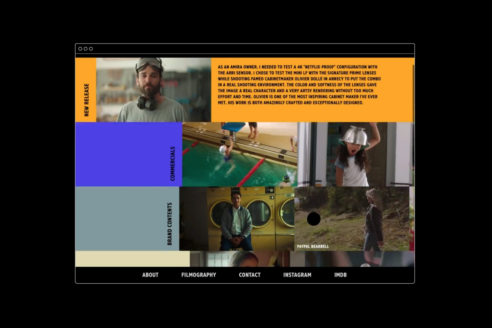
Task: Click the third window control circle
Action: pos(91,49)
